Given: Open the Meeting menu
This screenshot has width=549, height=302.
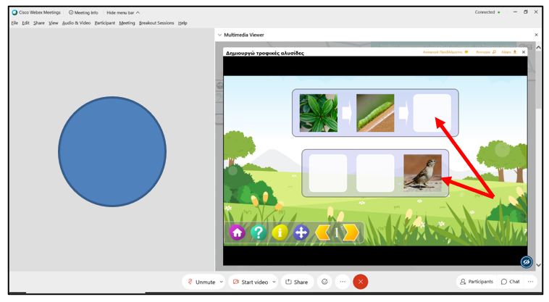Looking at the screenshot, I should (x=127, y=23).
